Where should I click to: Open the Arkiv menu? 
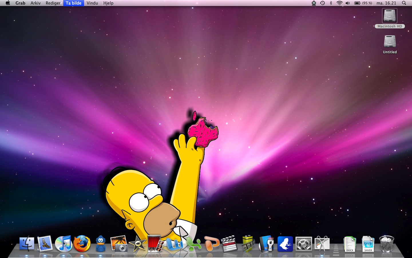pyautogui.click(x=35, y=3)
